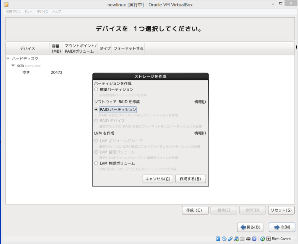Click the 編集(E) button
The image size is (298, 244).
224,210
